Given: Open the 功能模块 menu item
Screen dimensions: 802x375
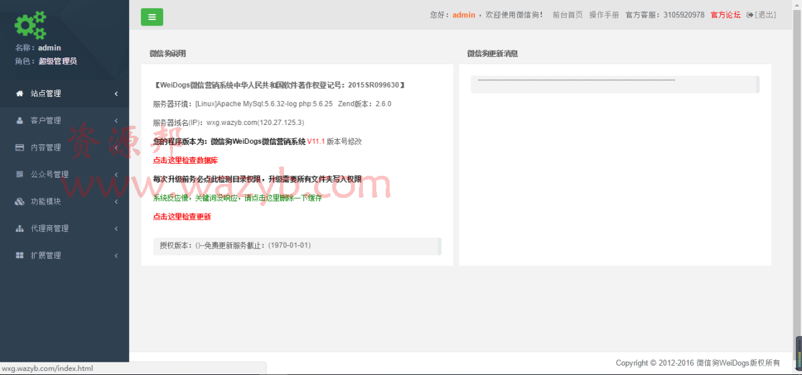Looking at the screenshot, I should point(64,201).
